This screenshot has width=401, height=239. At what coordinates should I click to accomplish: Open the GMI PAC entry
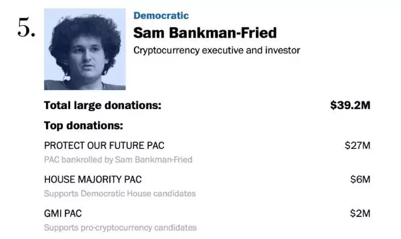[x=63, y=213]
